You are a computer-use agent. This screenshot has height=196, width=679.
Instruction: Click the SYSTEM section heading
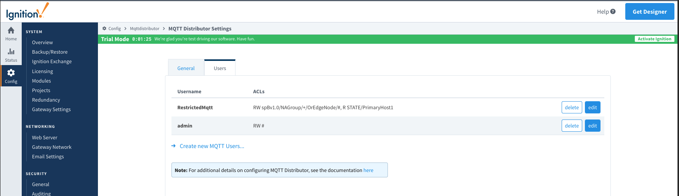[34, 32]
